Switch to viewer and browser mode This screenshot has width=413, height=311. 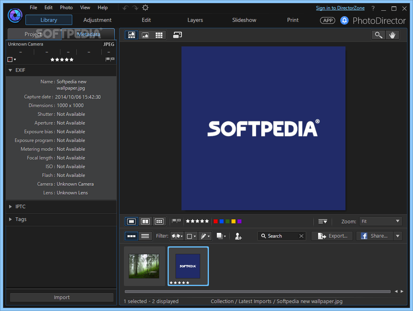[131, 35]
